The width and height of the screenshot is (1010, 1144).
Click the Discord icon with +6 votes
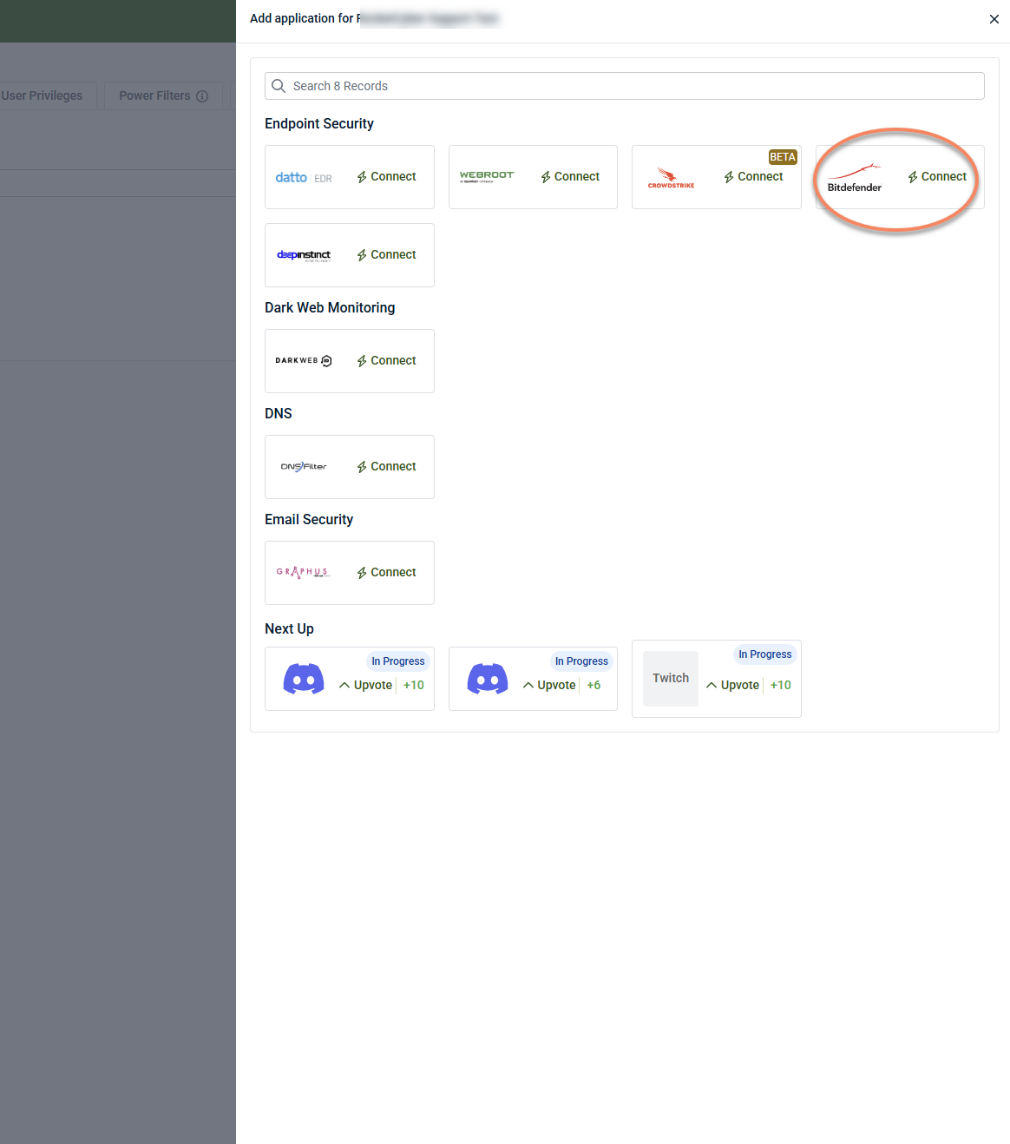[488, 679]
